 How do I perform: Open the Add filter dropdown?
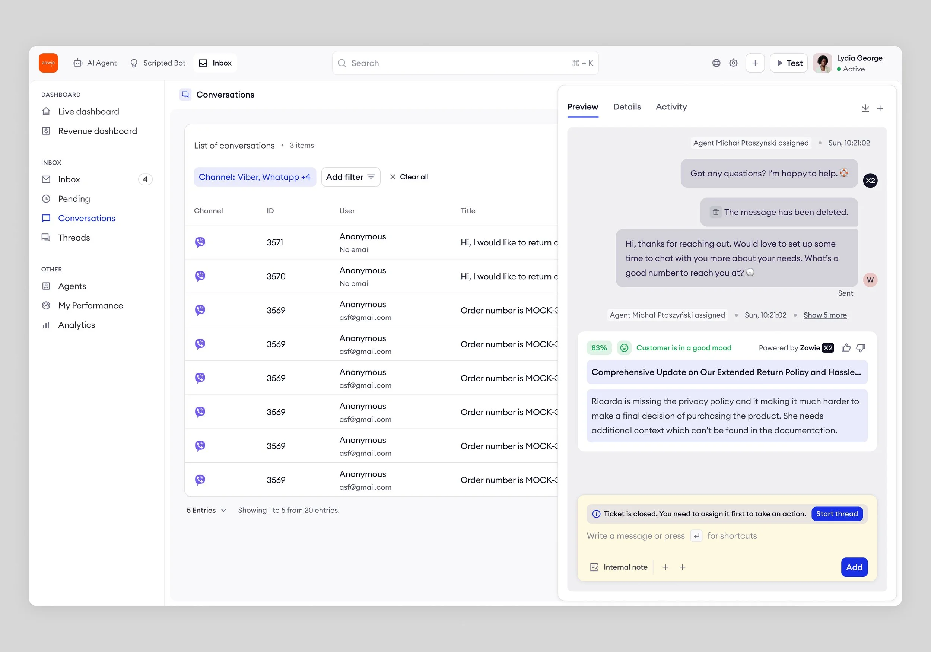point(350,177)
